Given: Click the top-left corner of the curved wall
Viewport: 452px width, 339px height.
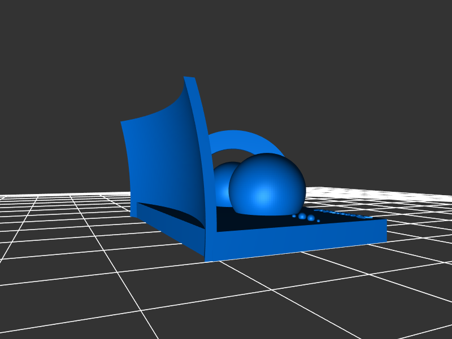Looking at the screenshot, I should (x=123, y=122).
